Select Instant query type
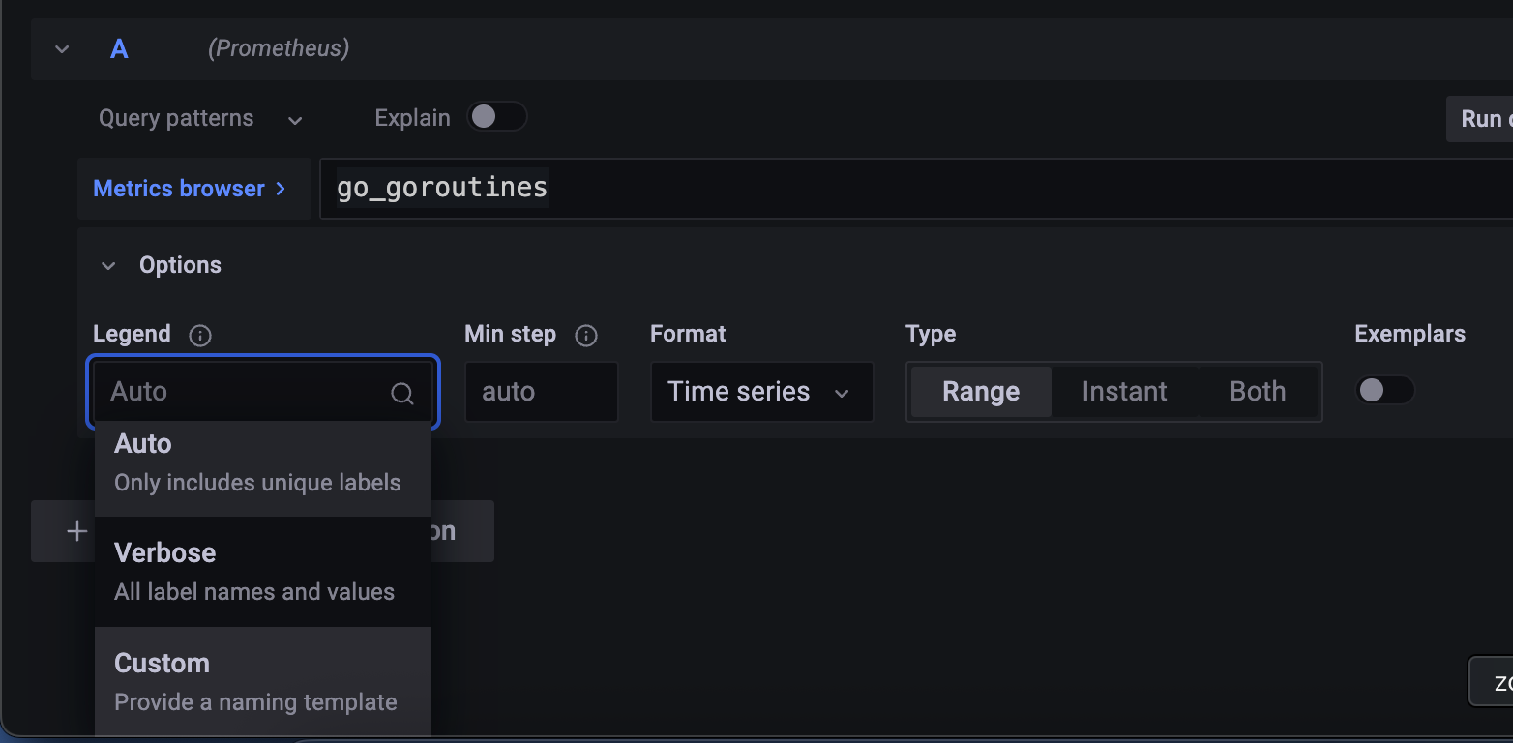 [1124, 391]
